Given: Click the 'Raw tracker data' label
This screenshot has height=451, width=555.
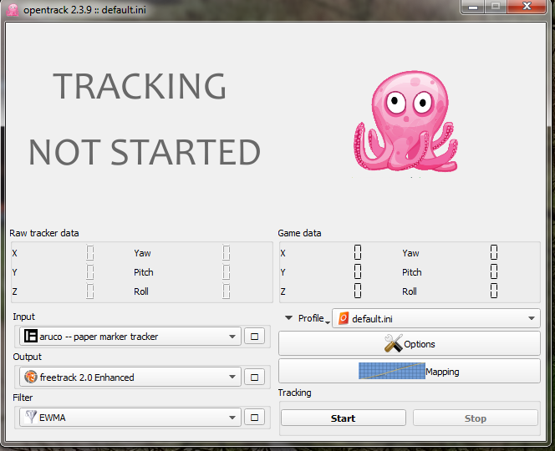Looking at the screenshot, I should (44, 233).
